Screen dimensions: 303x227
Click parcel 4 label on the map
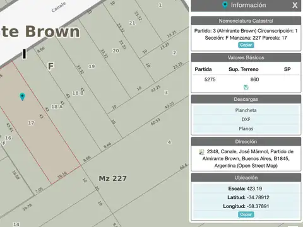point(169,143)
